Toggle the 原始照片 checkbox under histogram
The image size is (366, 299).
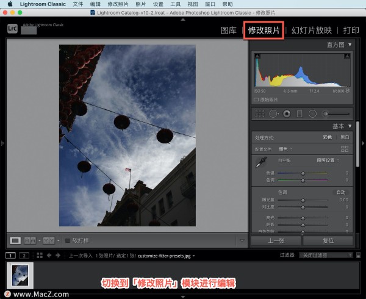point(256,99)
